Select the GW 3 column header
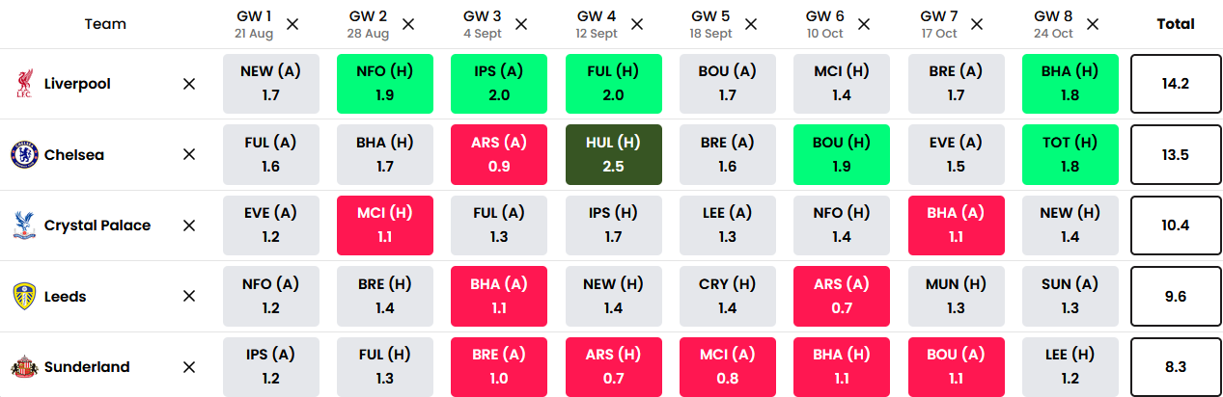The height and width of the screenshot is (397, 1223). pos(482,24)
